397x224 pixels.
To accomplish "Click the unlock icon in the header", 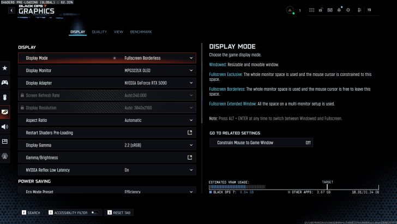I will click(x=321, y=10).
